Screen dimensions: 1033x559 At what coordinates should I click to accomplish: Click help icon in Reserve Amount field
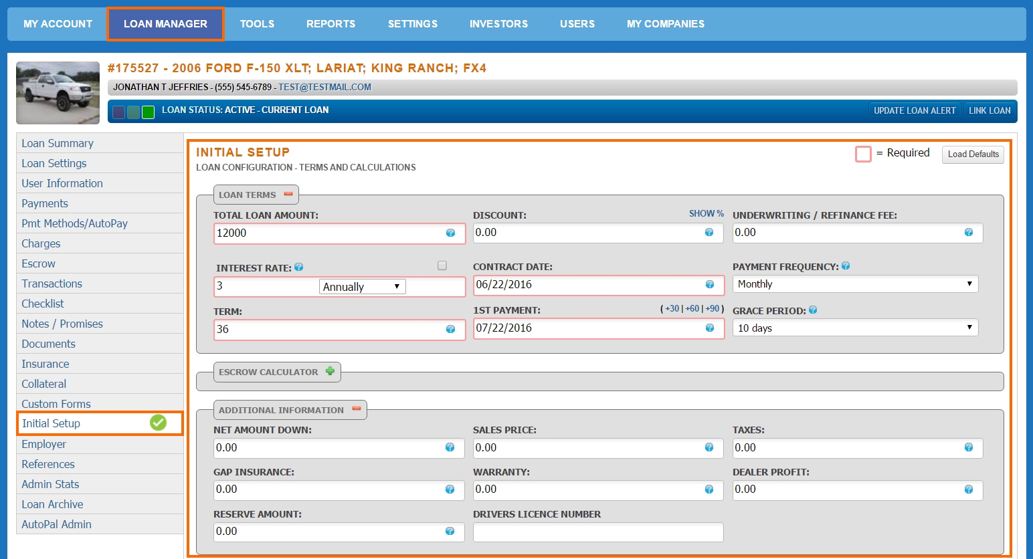tap(450, 531)
